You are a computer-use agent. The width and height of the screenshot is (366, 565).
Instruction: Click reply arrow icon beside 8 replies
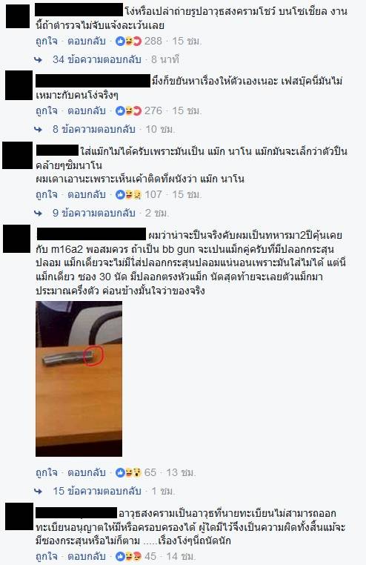[x=38, y=129]
